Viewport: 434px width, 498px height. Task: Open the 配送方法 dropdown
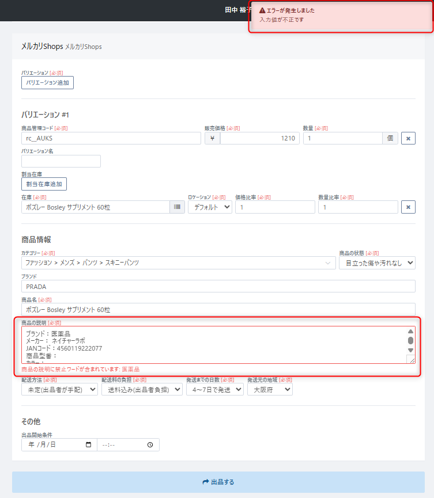59,389
